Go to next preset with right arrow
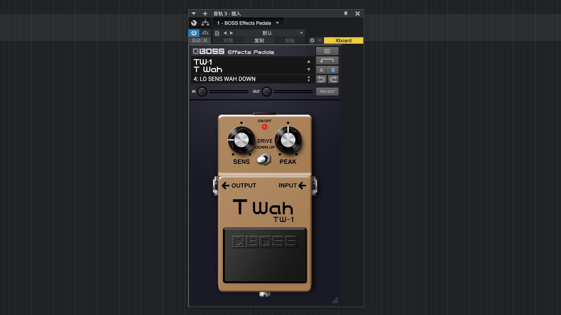 click(231, 33)
